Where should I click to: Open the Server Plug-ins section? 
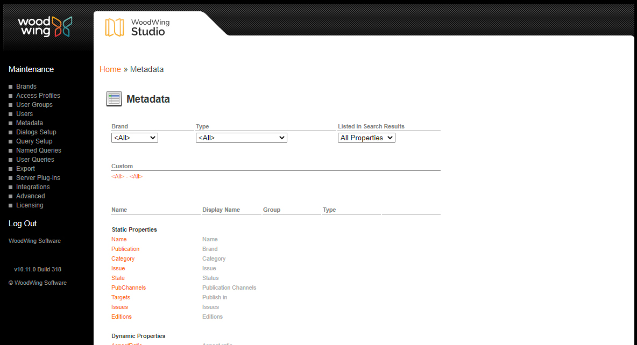38,177
